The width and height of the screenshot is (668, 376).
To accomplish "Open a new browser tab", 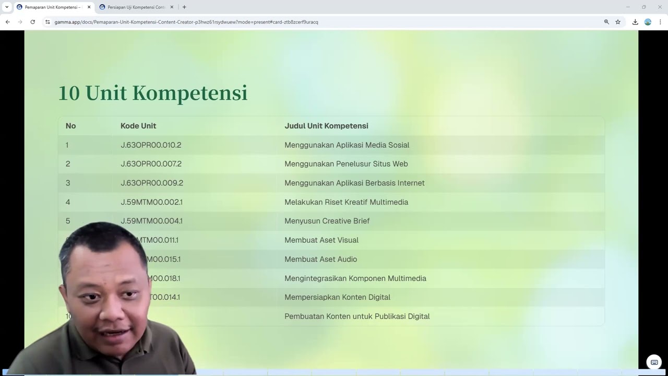I will (x=184, y=7).
